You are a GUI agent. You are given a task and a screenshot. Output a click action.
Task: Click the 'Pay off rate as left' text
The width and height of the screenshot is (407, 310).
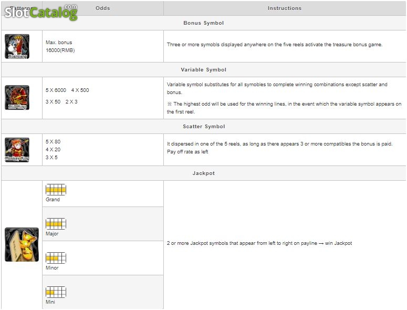click(x=187, y=152)
